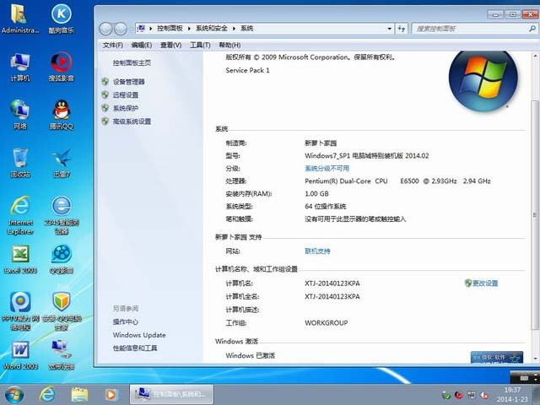Viewport: 540px width, 405px height.
Task: Open 系统保护 link
Action: pos(126,108)
